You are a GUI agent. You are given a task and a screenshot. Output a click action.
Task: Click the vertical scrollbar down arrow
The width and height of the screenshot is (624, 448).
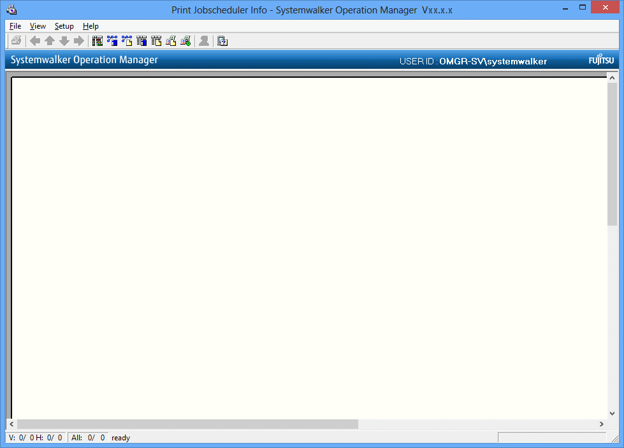pos(612,414)
